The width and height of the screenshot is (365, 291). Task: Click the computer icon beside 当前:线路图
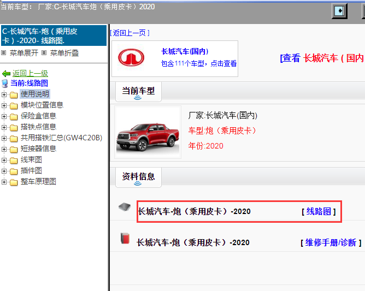5,84
